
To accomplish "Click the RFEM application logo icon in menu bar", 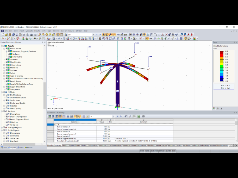I will point(3,31).
